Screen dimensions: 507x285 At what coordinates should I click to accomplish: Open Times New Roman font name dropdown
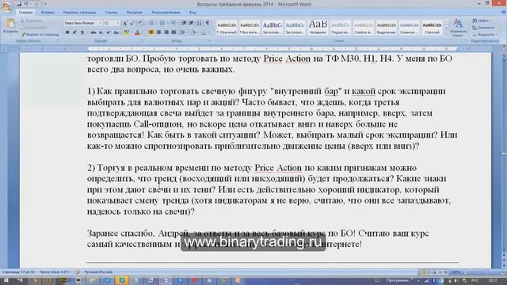[x=101, y=23]
